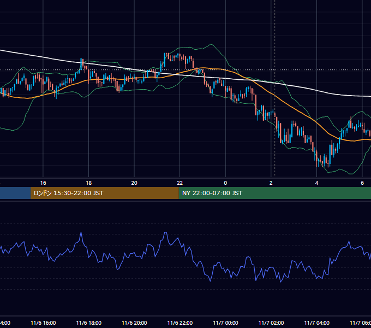Click the 11/6 16:00 indicator time label
This screenshot has height=328, width=371.
43,323
